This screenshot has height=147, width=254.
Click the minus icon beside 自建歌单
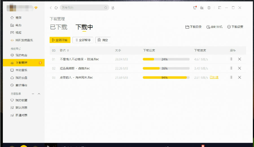click(x=33, y=94)
